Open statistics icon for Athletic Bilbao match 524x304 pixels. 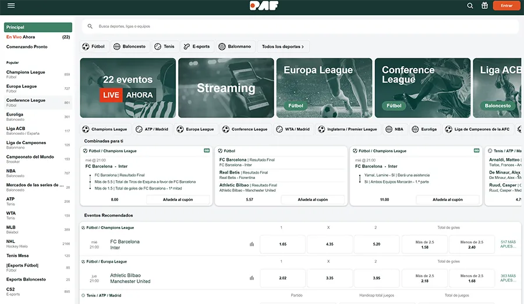coord(252,278)
